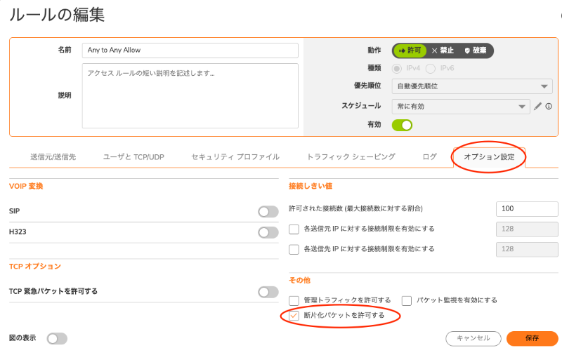Click the schedule info icon
The width and height of the screenshot is (562, 355).
pyautogui.click(x=549, y=106)
